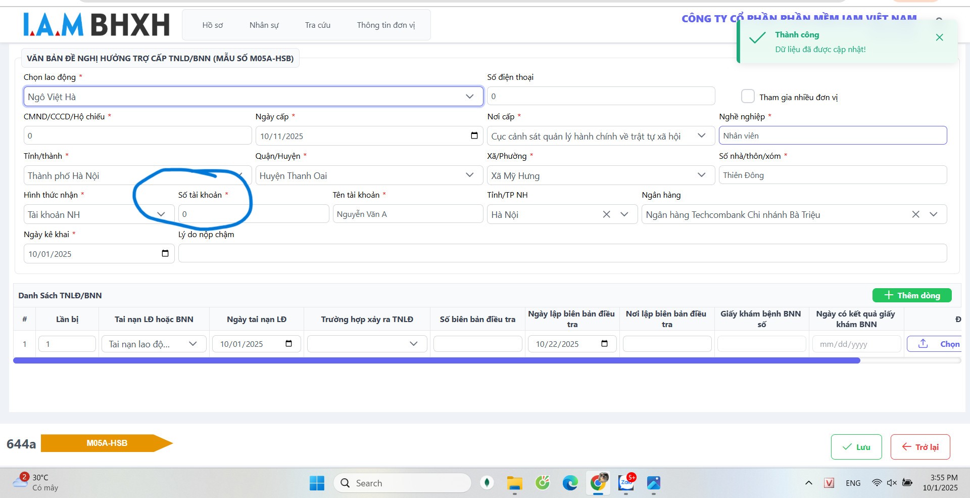Show hidden system tray icons

click(808, 483)
